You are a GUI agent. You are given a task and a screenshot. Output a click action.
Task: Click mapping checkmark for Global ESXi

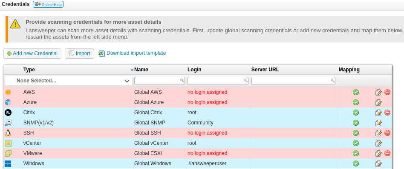(x=356, y=153)
